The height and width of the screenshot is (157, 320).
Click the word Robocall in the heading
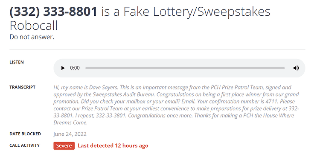[34, 26]
